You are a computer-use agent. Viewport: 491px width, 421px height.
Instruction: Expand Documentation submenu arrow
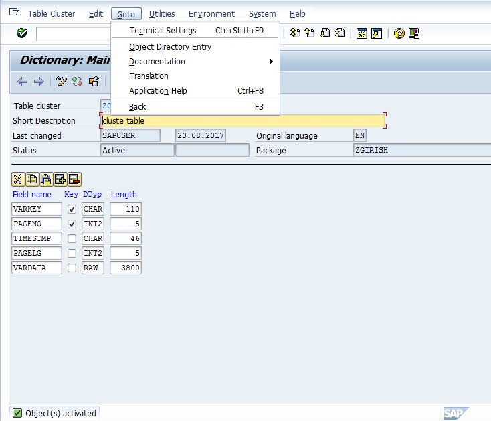[x=272, y=61]
